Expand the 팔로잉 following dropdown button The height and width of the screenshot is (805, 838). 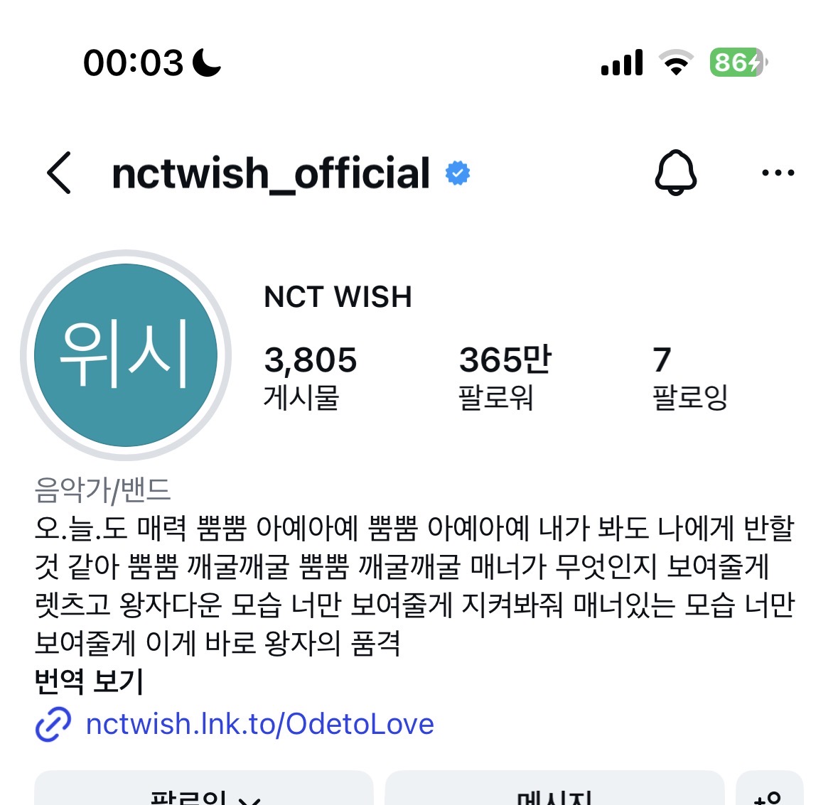[203, 789]
